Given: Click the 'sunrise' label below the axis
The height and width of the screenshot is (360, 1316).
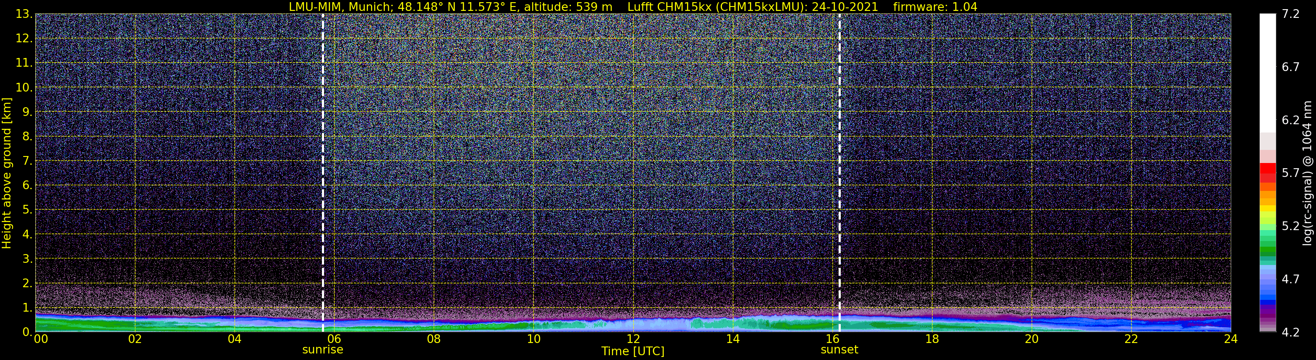Looking at the screenshot, I should click(x=323, y=350).
